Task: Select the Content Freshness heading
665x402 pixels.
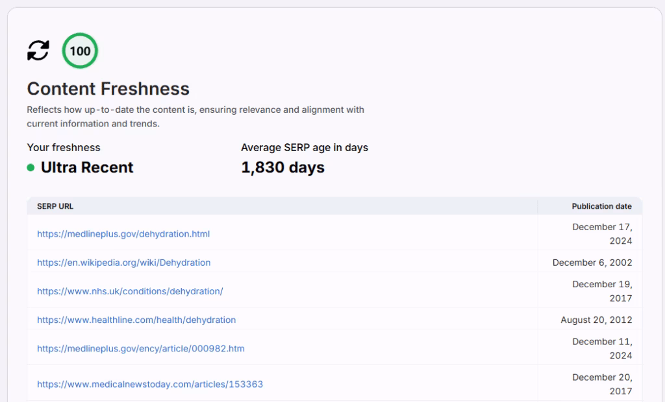Action: 108,89
